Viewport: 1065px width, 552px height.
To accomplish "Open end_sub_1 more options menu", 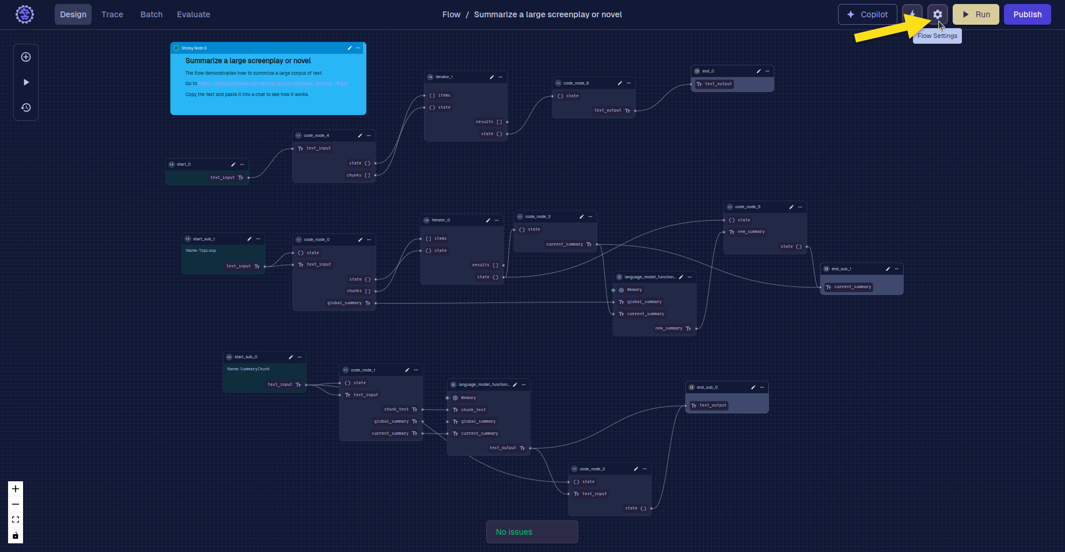I will [x=897, y=269].
